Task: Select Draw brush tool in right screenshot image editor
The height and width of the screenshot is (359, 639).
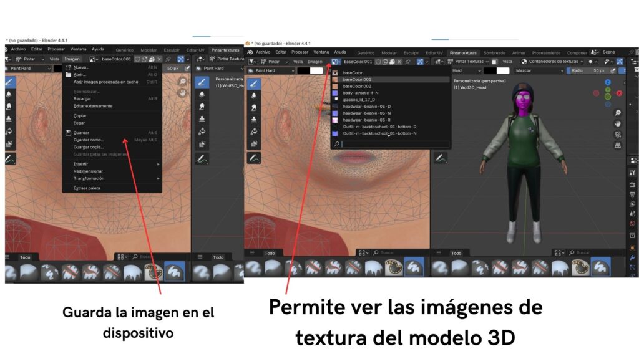Action: click(x=253, y=84)
